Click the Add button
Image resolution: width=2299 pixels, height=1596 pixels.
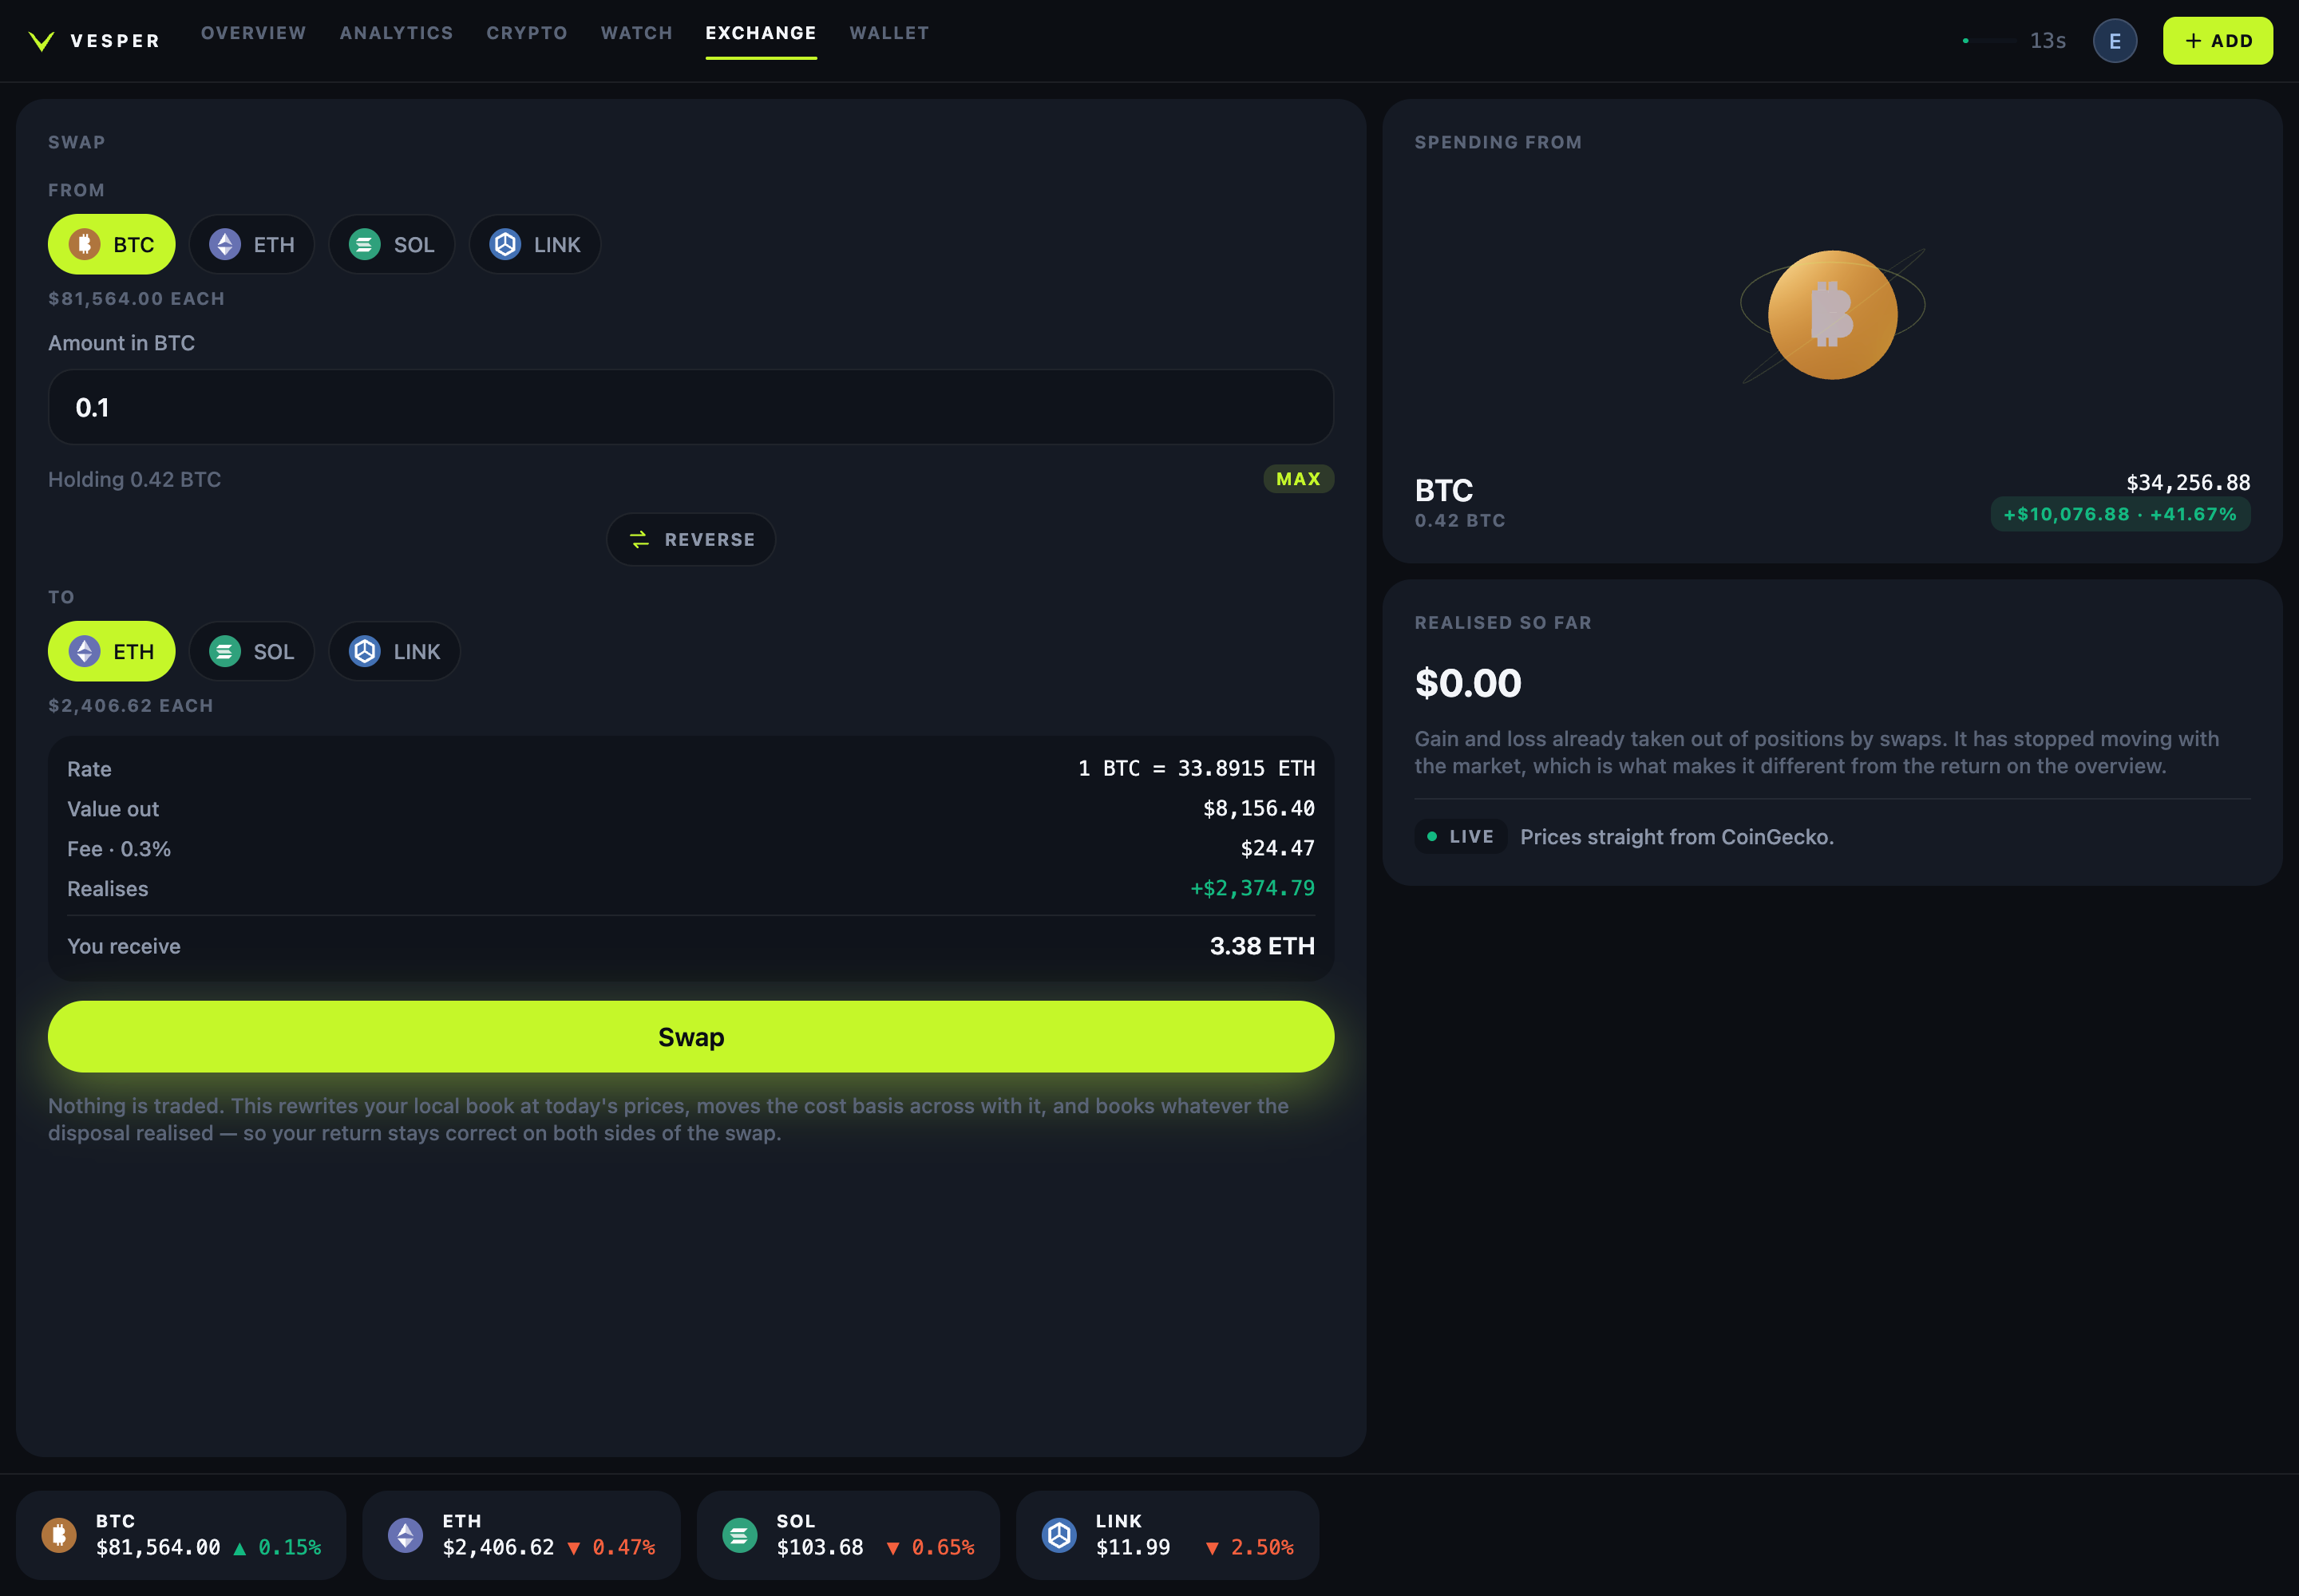tap(2217, 41)
